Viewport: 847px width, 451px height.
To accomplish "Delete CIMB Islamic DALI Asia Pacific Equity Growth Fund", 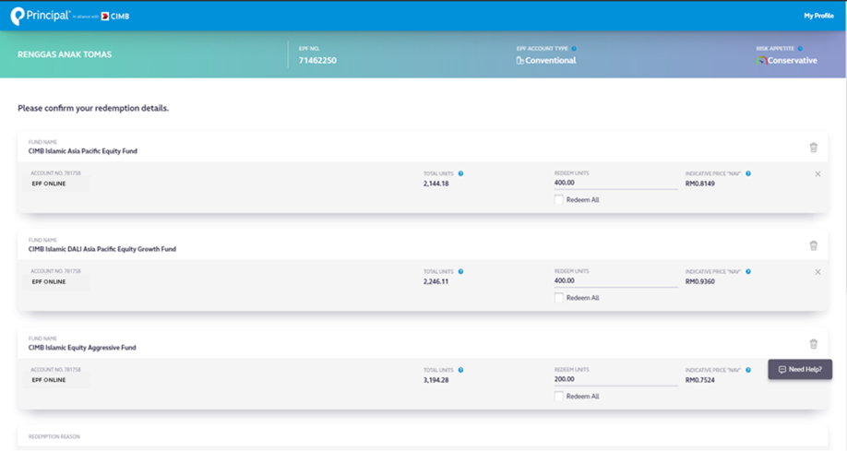I will pos(813,245).
